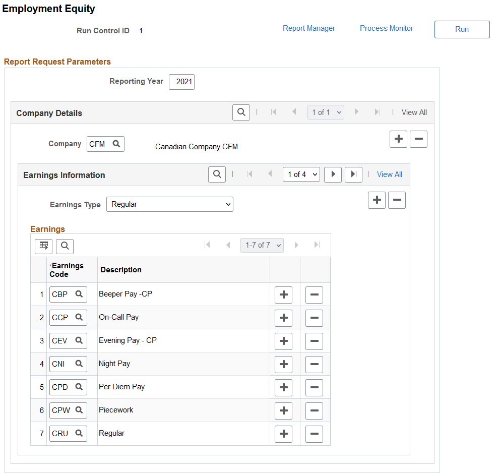
Task: Delete the Piecework earnings row
Action: pos(314,410)
